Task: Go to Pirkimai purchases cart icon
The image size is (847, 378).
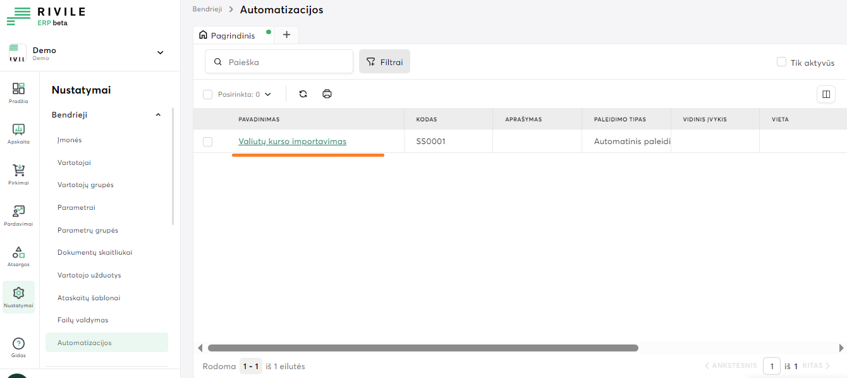Action: [x=18, y=171]
